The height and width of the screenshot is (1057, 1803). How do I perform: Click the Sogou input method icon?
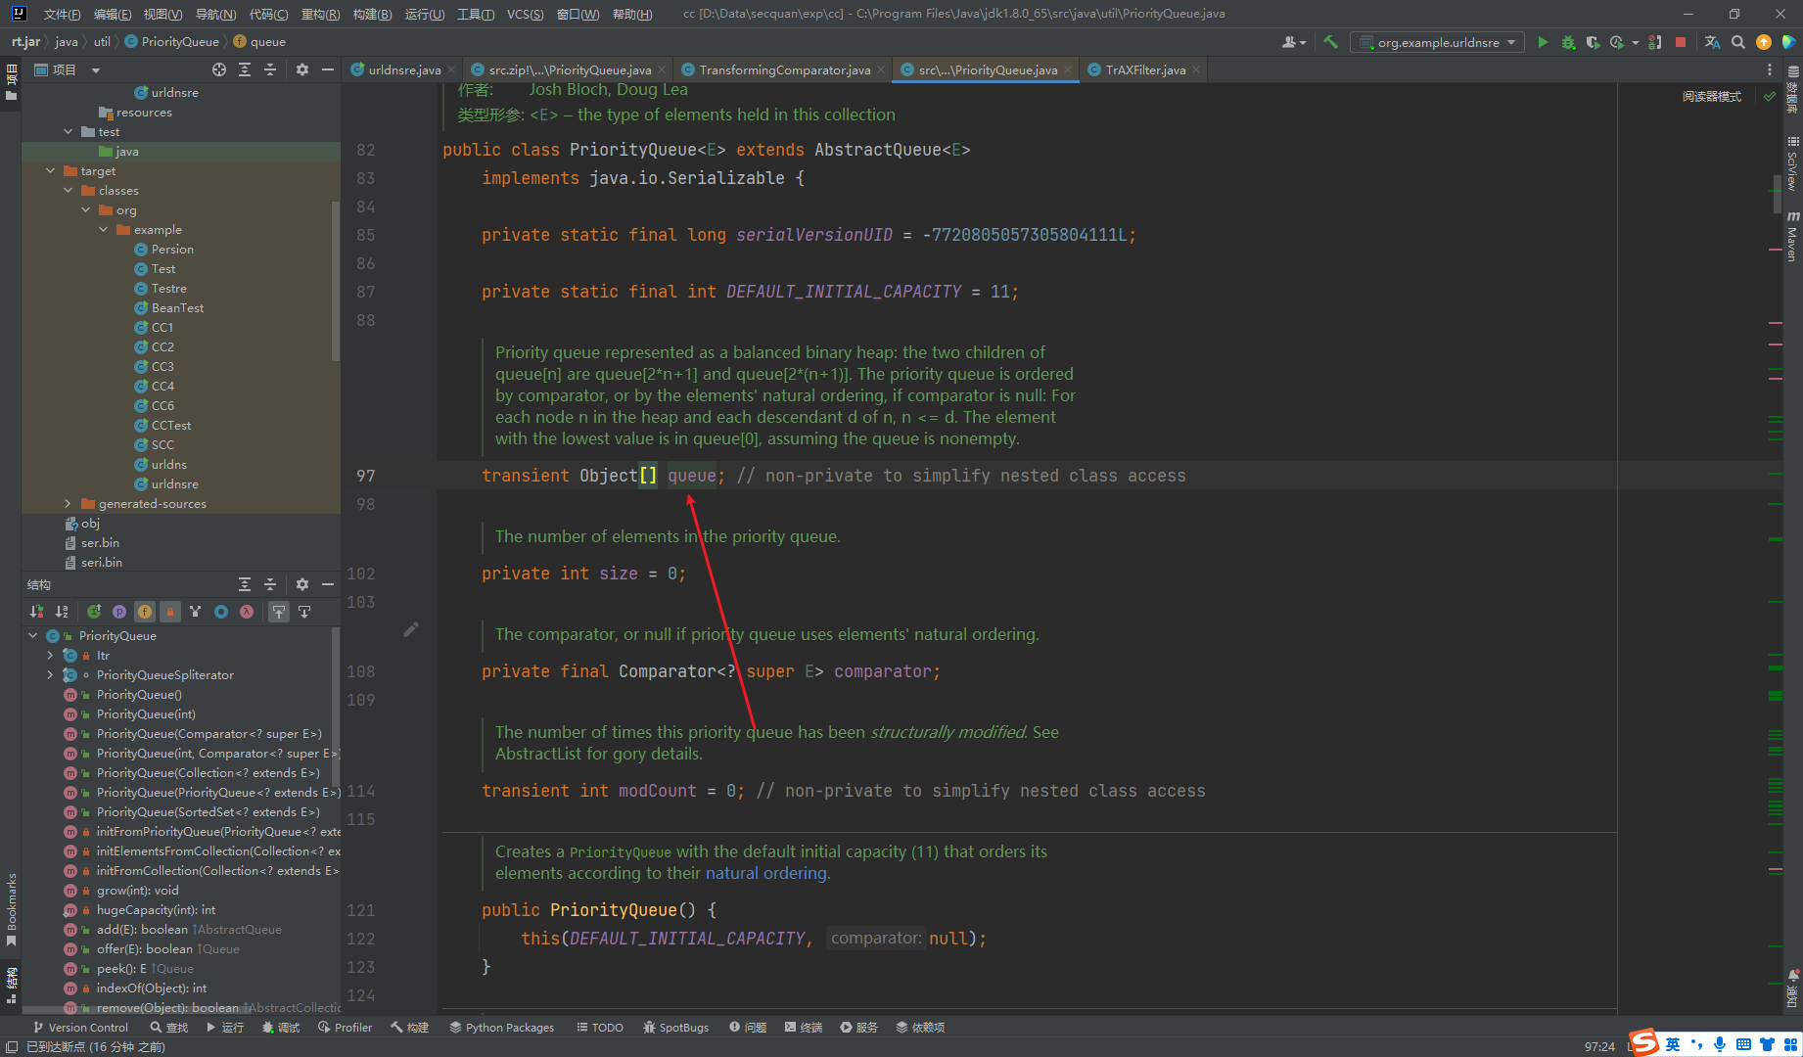point(1643,1043)
